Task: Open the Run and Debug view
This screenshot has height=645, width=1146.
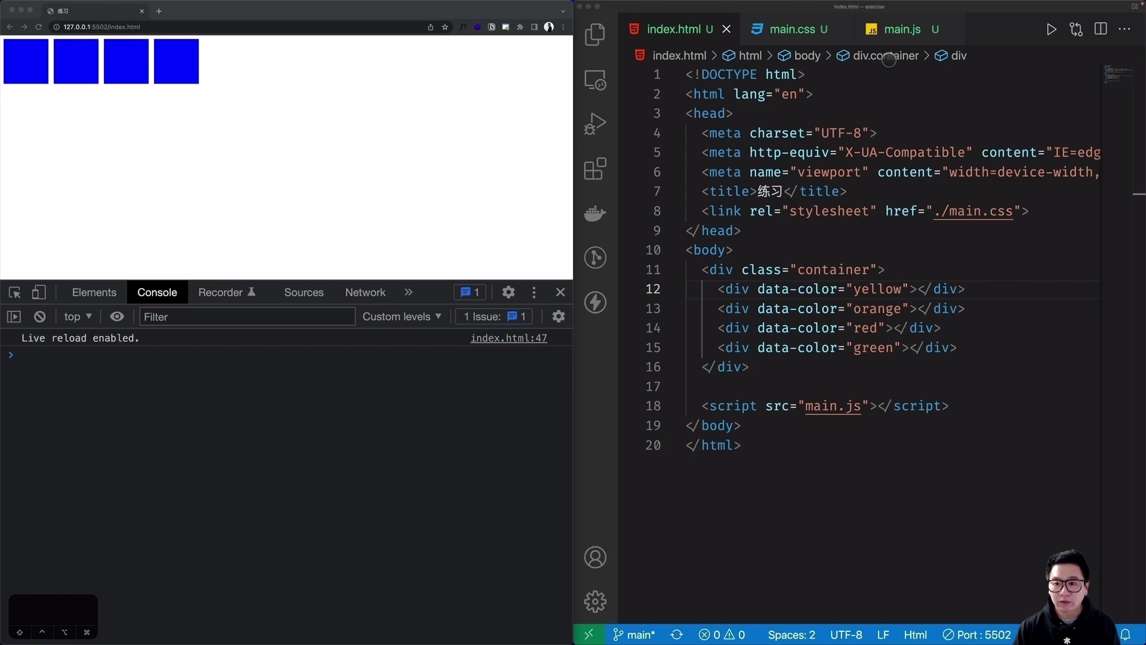Action: (595, 124)
